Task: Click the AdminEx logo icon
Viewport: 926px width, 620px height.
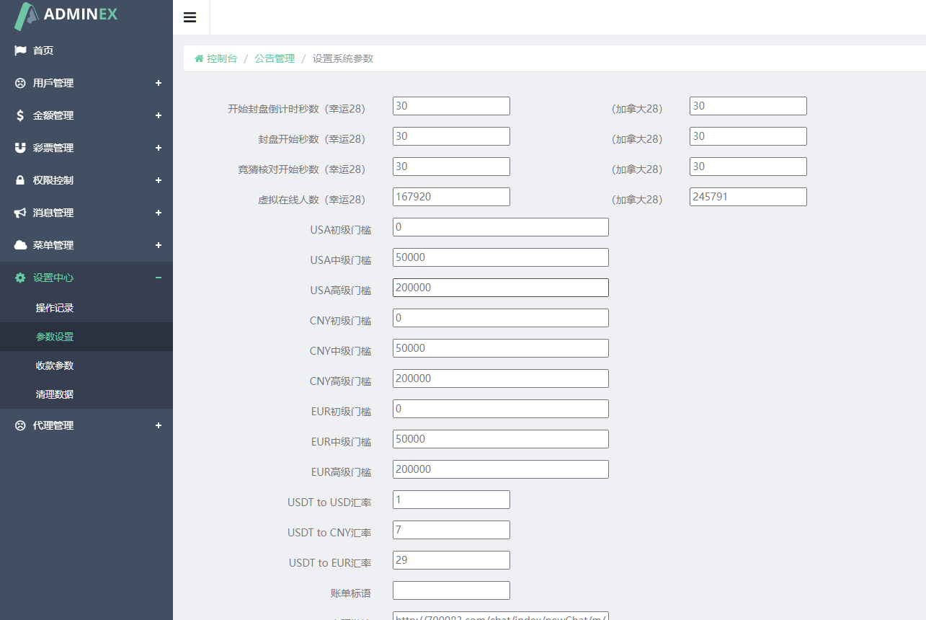Action: point(27,16)
